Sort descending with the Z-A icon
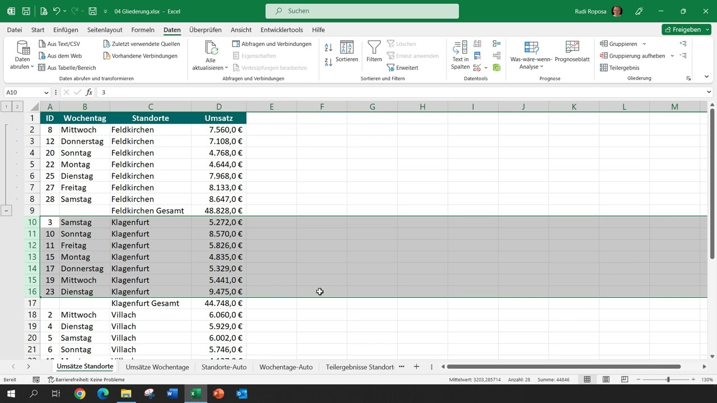717x403 pixels. tap(329, 62)
